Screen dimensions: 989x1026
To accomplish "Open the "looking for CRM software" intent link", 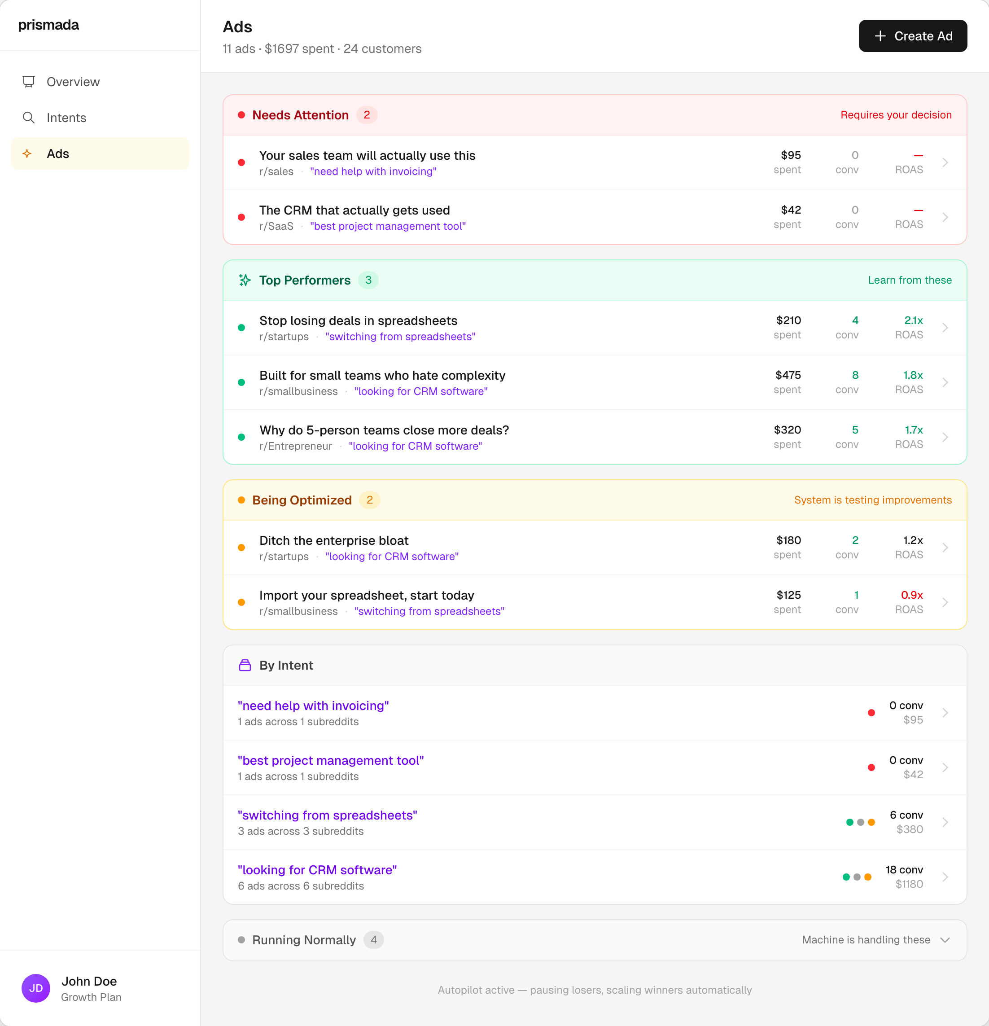I will 317,869.
